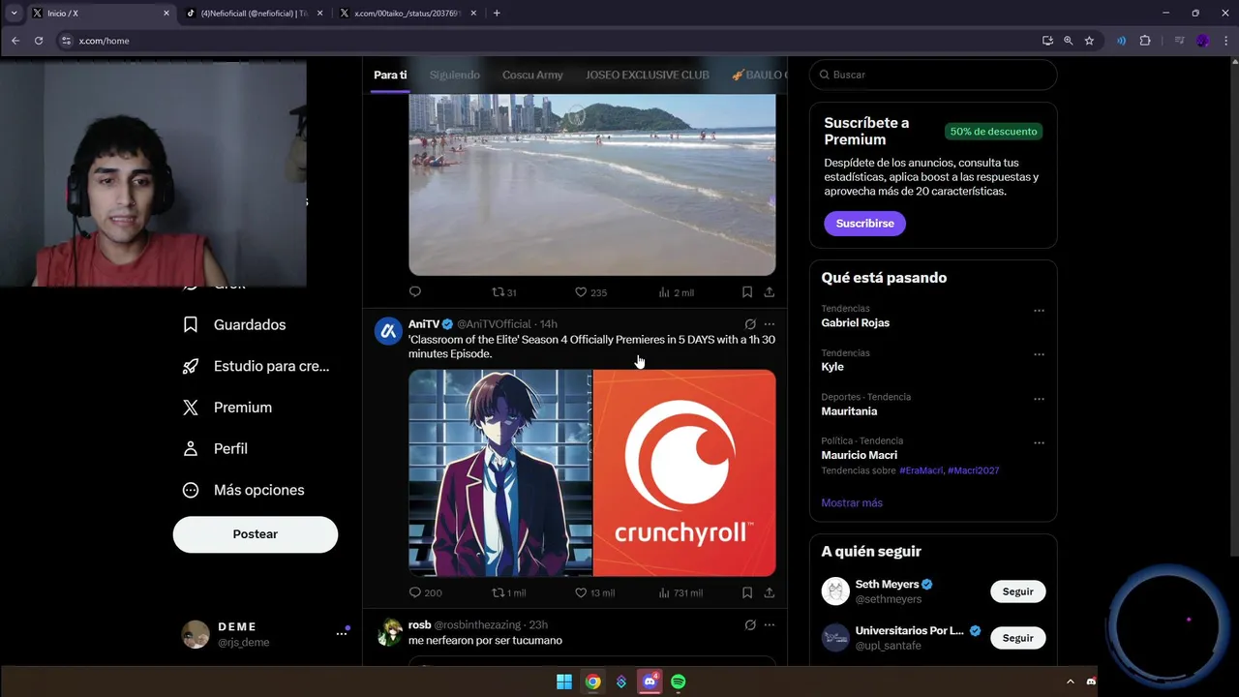The width and height of the screenshot is (1239, 697).
Task: Open Guardados bookmarks in sidebar
Action: pyautogui.click(x=235, y=325)
